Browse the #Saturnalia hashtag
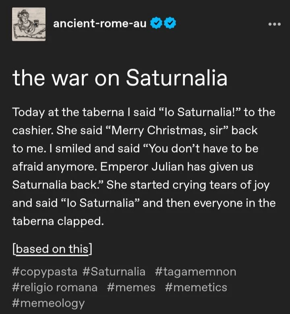This screenshot has height=314, width=290. tap(114, 271)
